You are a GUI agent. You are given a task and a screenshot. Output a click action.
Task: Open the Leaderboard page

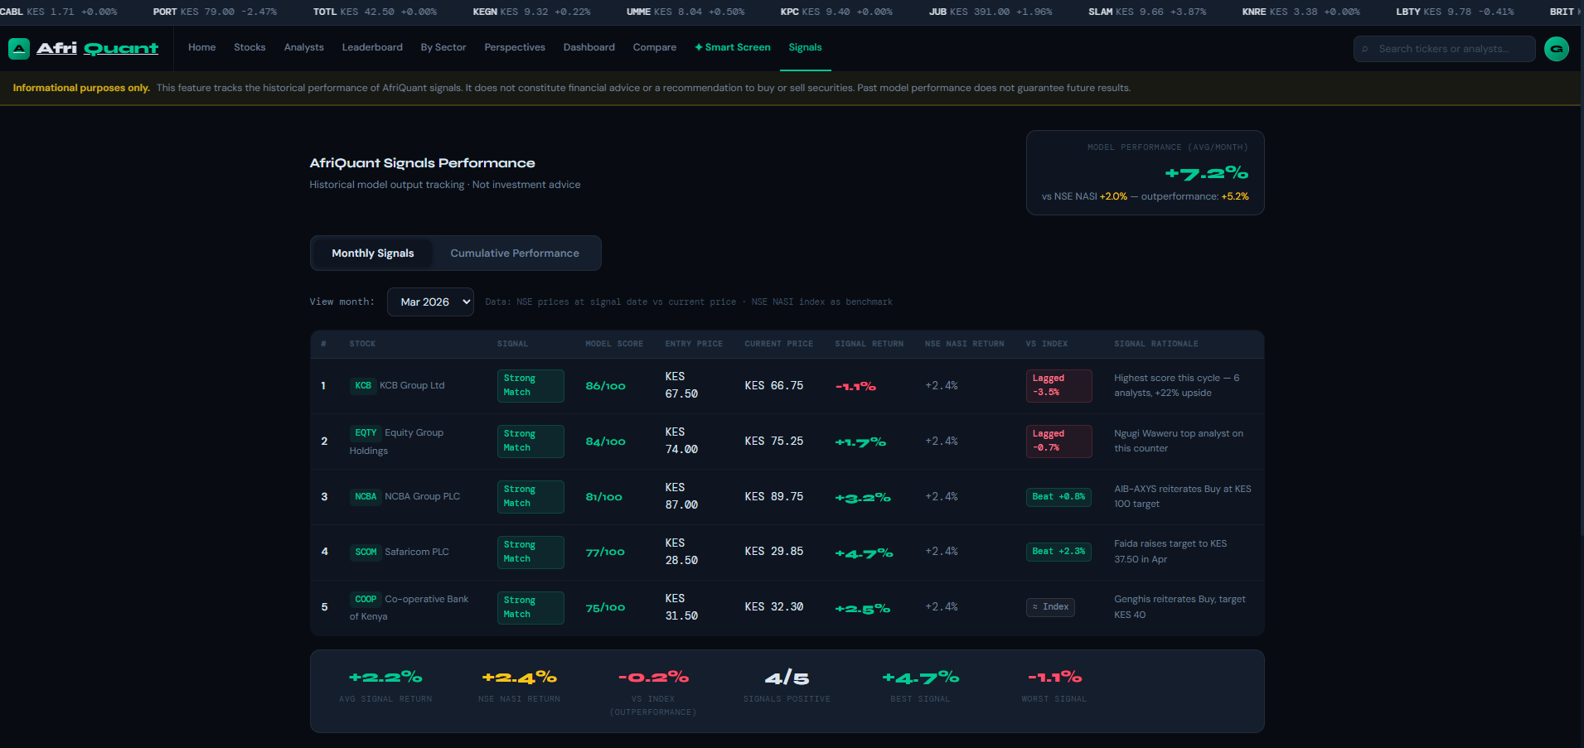[372, 47]
